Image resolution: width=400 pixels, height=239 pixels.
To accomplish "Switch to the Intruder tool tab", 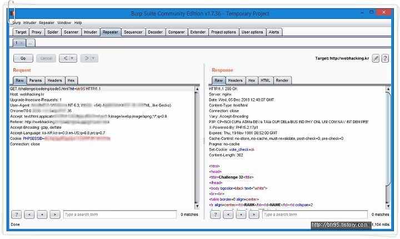I will pos(91,32).
